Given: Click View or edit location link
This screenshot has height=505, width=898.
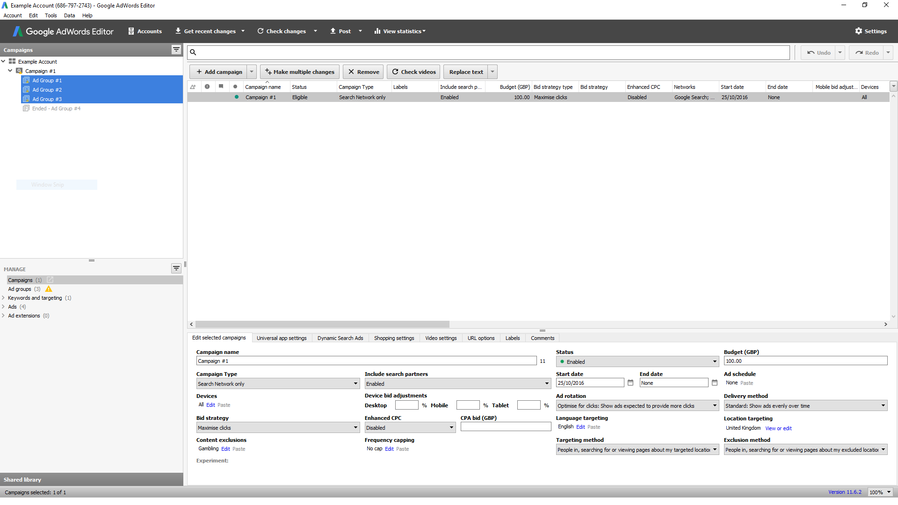Looking at the screenshot, I should tap(778, 428).
